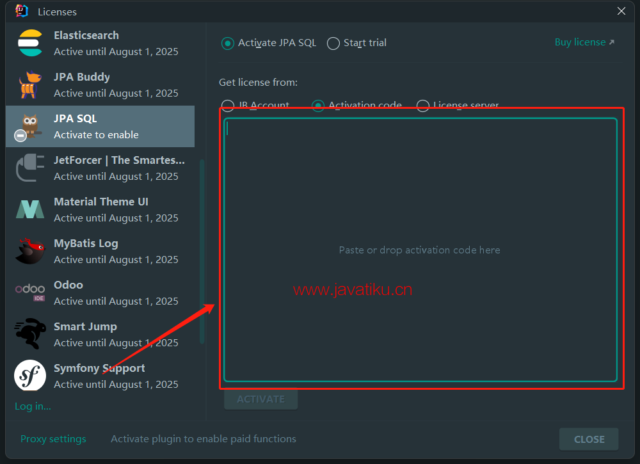
Task: Click the Smart Jump rabbit icon
Action: click(x=30, y=335)
